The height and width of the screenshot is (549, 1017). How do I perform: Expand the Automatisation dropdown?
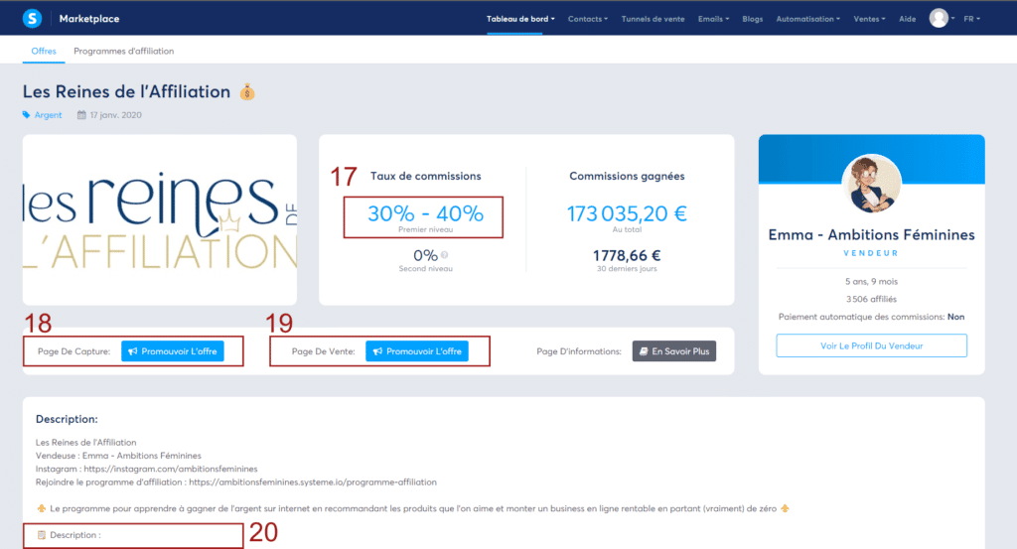807,19
